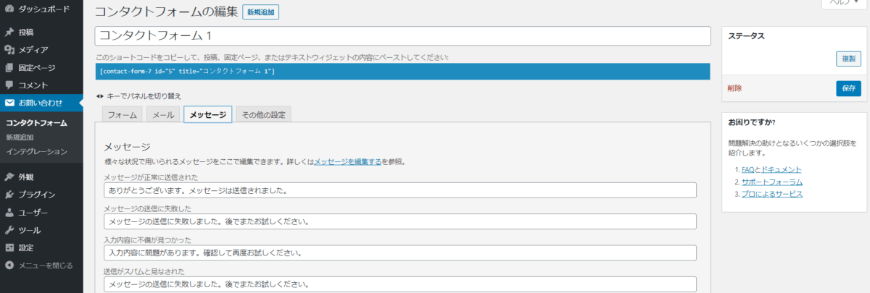The image size is (870, 293).
Task: Click the Comments bubble icon
Action: coord(9,85)
